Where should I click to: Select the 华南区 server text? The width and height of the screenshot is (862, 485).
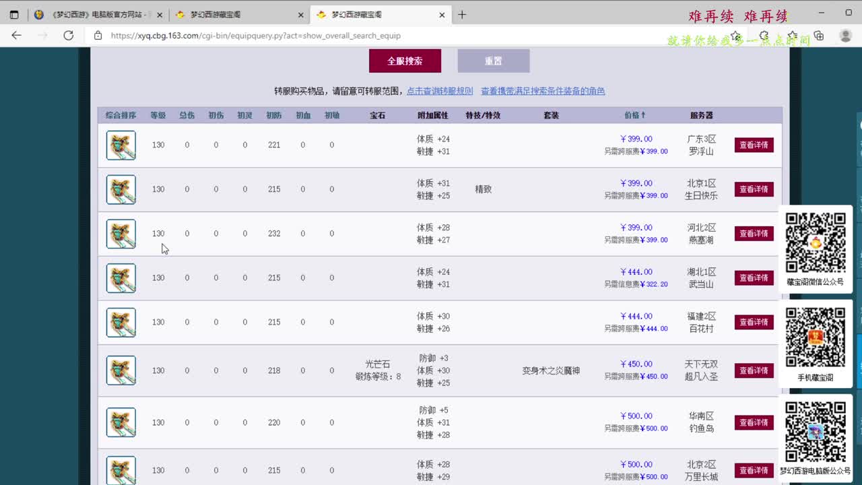point(701,416)
